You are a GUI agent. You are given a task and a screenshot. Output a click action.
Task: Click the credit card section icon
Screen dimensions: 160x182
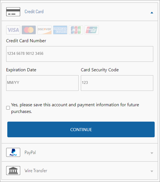(x=13, y=12)
